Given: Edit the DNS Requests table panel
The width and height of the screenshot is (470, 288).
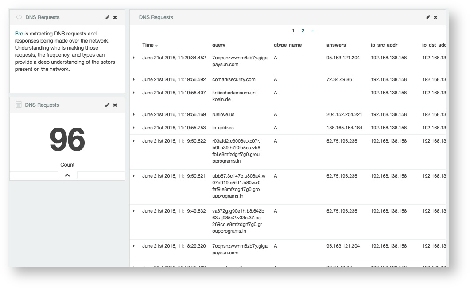Looking at the screenshot, I should click(x=427, y=17).
